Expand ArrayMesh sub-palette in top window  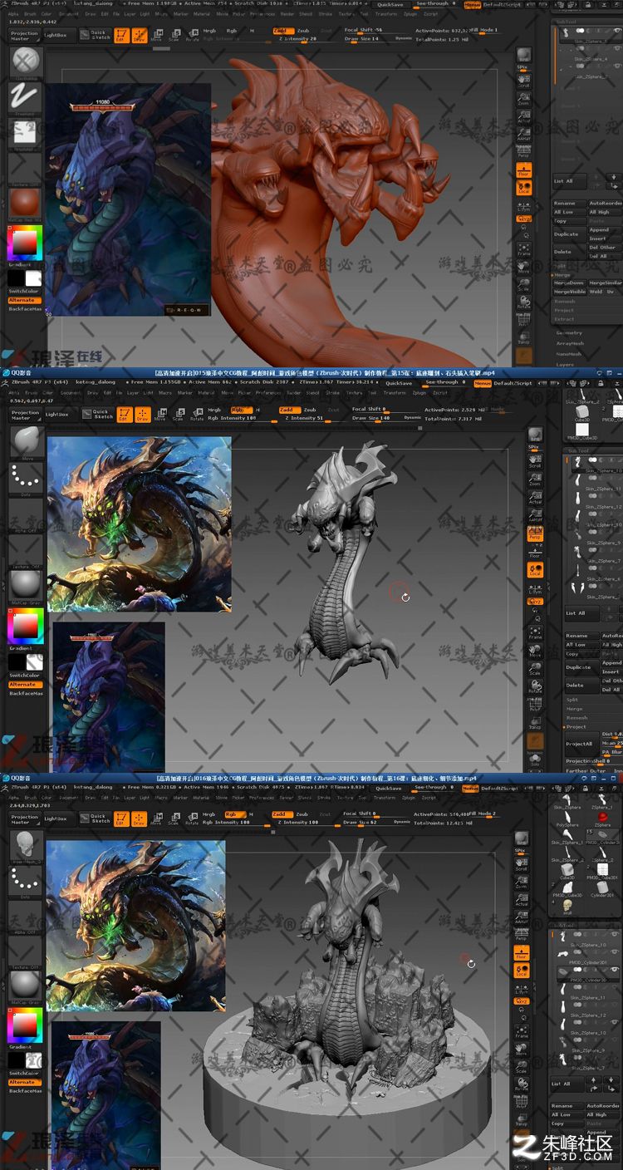coord(570,343)
